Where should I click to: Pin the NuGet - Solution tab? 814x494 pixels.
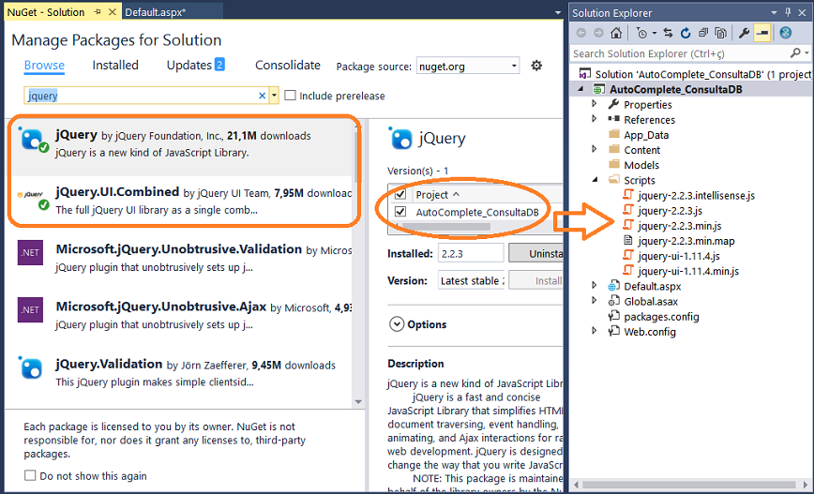[98, 11]
